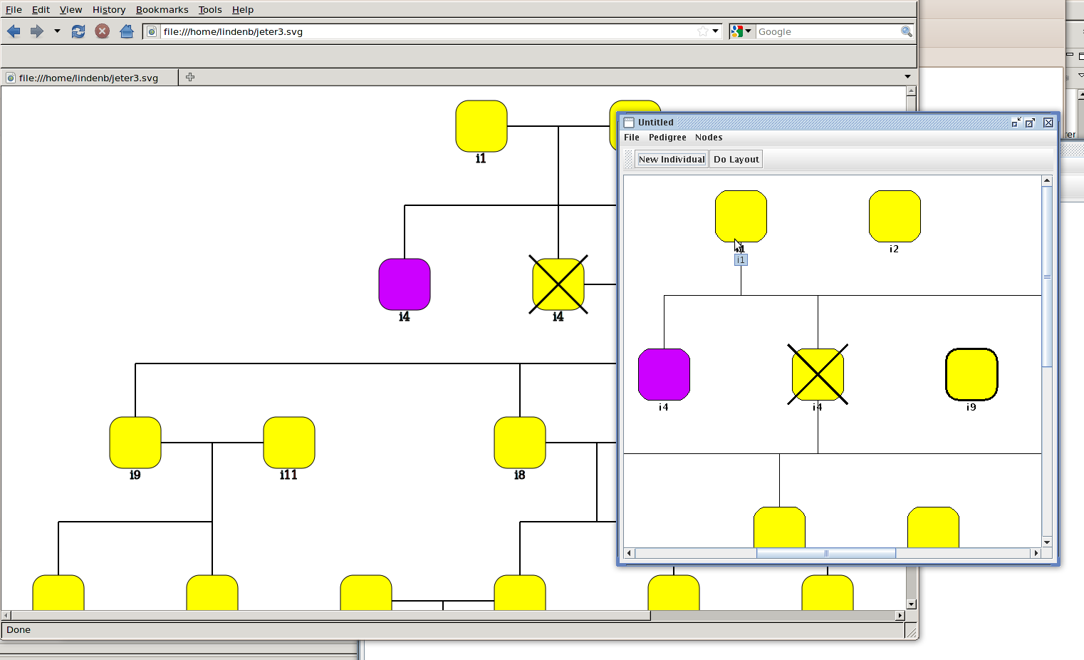Reload the page with the refresh icon
The height and width of the screenshot is (660, 1084).
[78, 31]
